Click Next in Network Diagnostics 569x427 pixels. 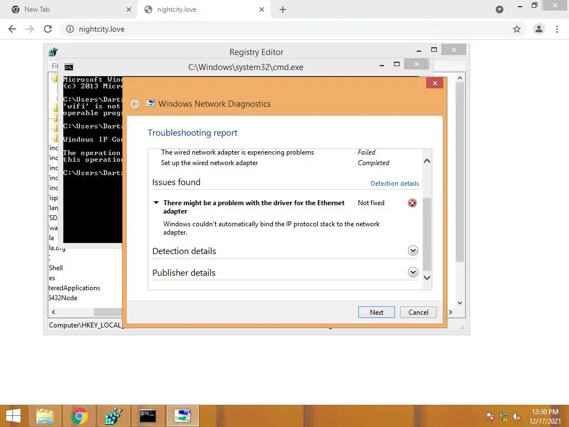(376, 312)
